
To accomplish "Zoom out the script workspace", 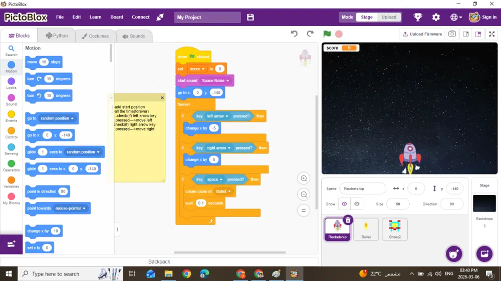I will pyautogui.click(x=304, y=194).
